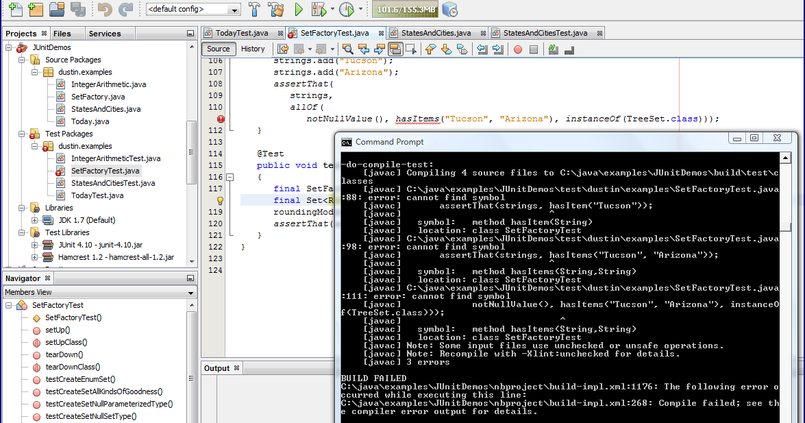Build the project with the hammer icon
Screen dimensions: 805x423
(x=253, y=10)
